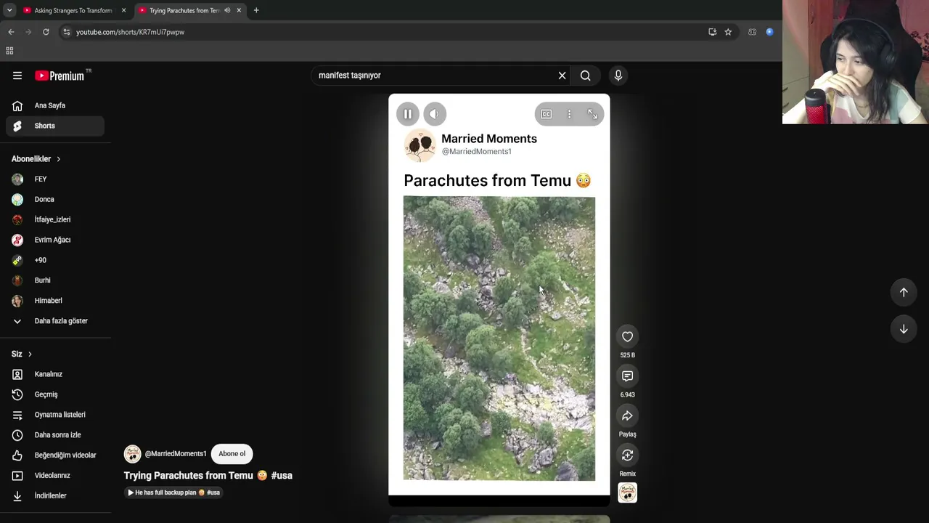The width and height of the screenshot is (929, 523).
Task: Click the install app icon in address bar
Action: [x=712, y=32]
